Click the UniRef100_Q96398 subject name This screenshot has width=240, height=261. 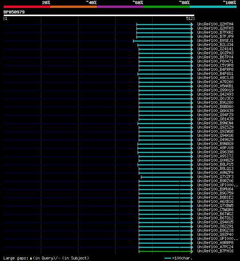point(215,152)
